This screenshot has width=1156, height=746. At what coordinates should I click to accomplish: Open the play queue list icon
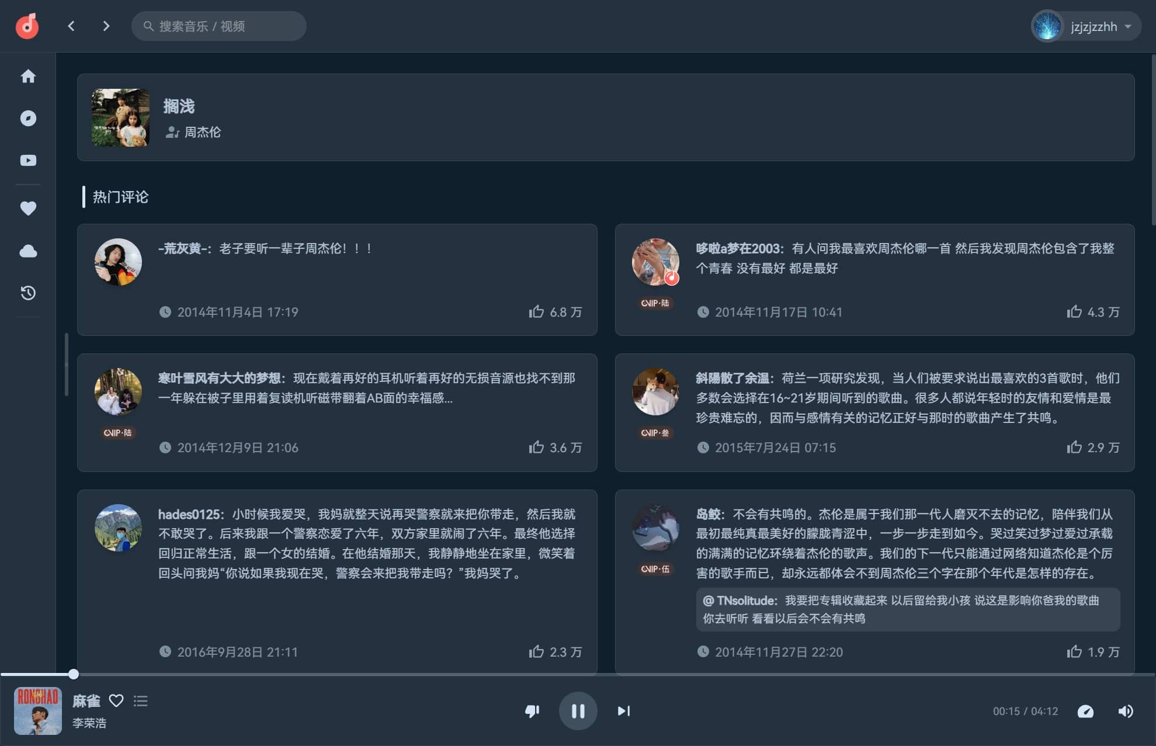(140, 701)
